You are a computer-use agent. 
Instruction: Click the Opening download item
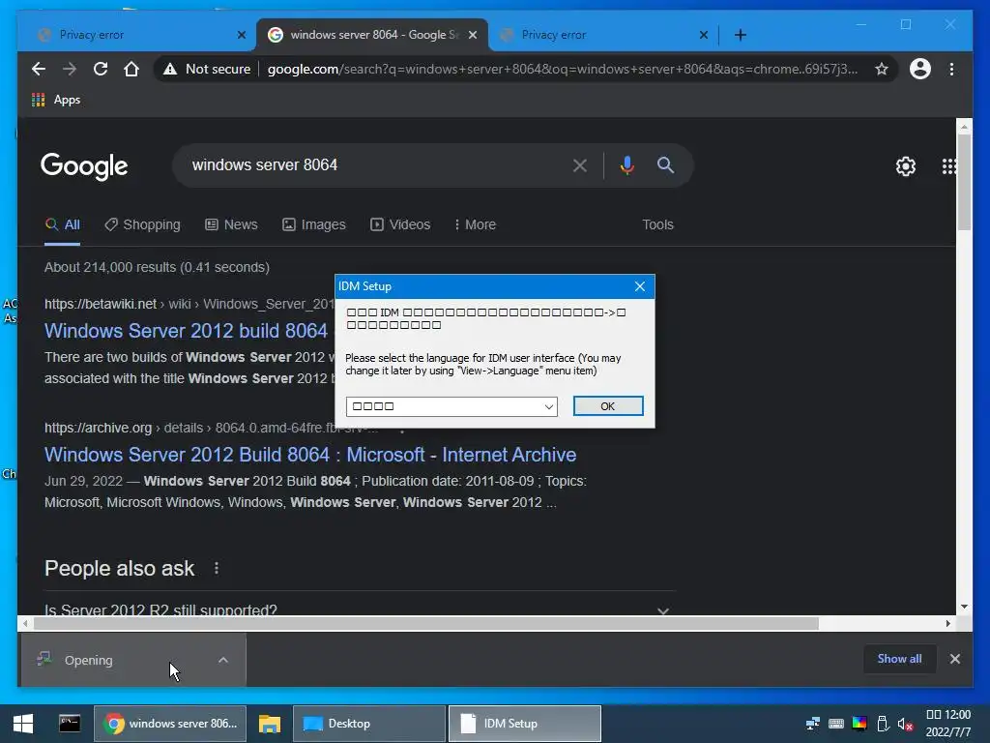[119, 660]
